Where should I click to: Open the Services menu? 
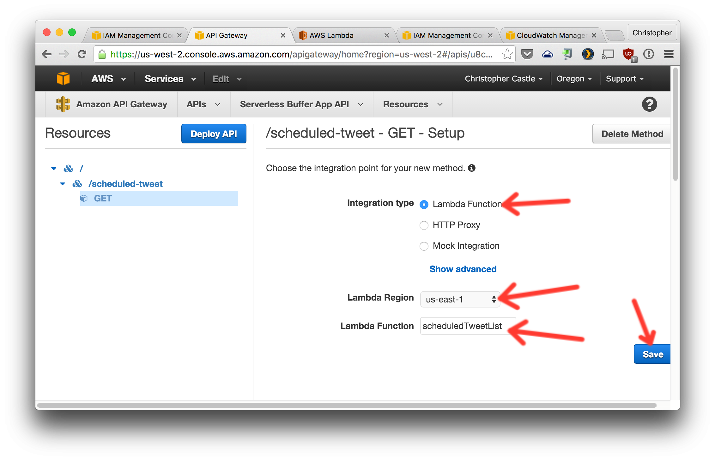coord(170,79)
